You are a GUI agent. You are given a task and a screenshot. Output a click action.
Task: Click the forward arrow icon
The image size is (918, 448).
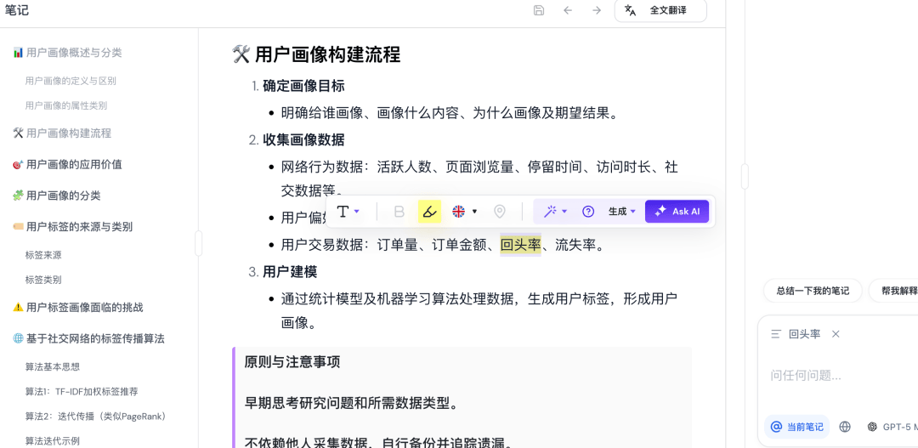(597, 10)
